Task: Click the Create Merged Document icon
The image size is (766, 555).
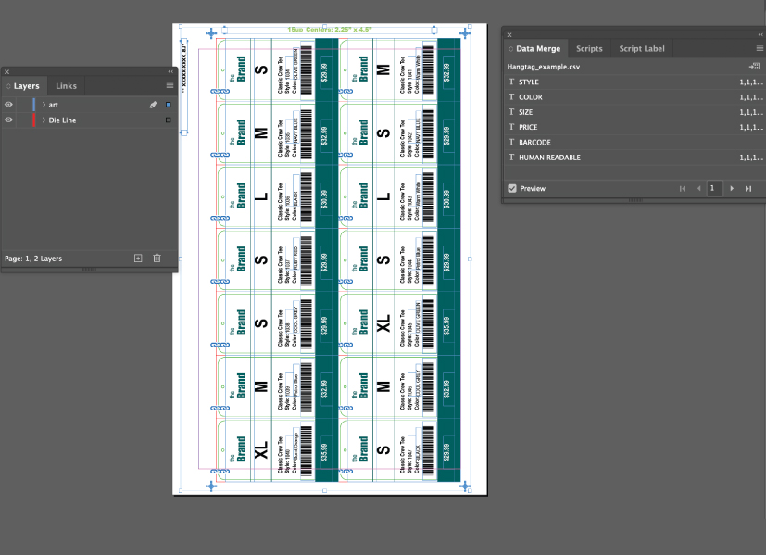Action: (x=755, y=67)
